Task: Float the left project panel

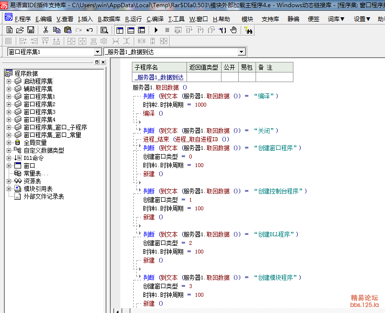Action: click(x=97, y=62)
